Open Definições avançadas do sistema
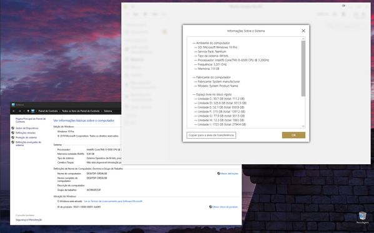Viewport: 374px width, 233px height. 28,144
